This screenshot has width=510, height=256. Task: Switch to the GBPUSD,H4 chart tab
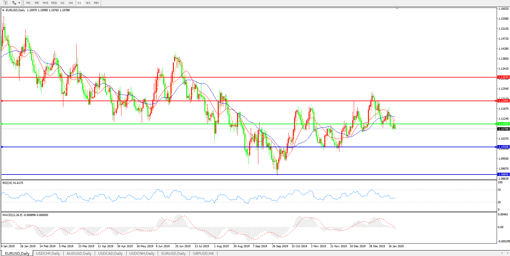pos(203,253)
